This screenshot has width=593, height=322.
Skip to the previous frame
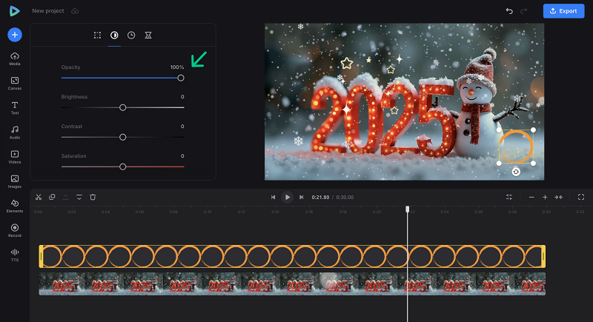[273, 197]
